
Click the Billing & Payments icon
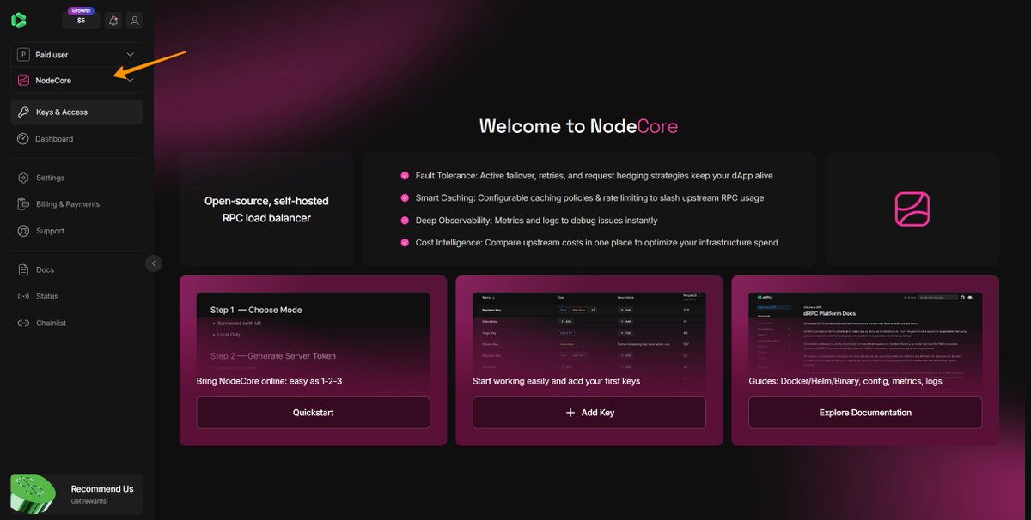[23, 204]
